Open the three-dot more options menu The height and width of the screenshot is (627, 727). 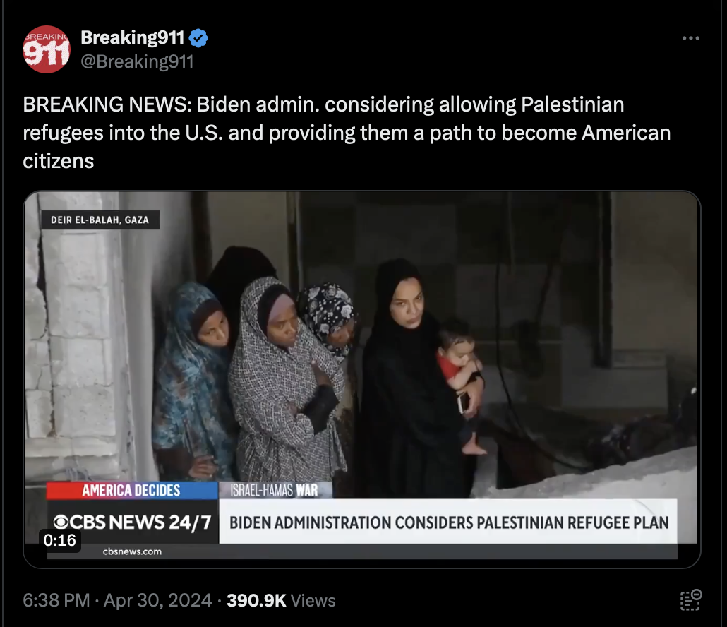pyautogui.click(x=690, y=38)
